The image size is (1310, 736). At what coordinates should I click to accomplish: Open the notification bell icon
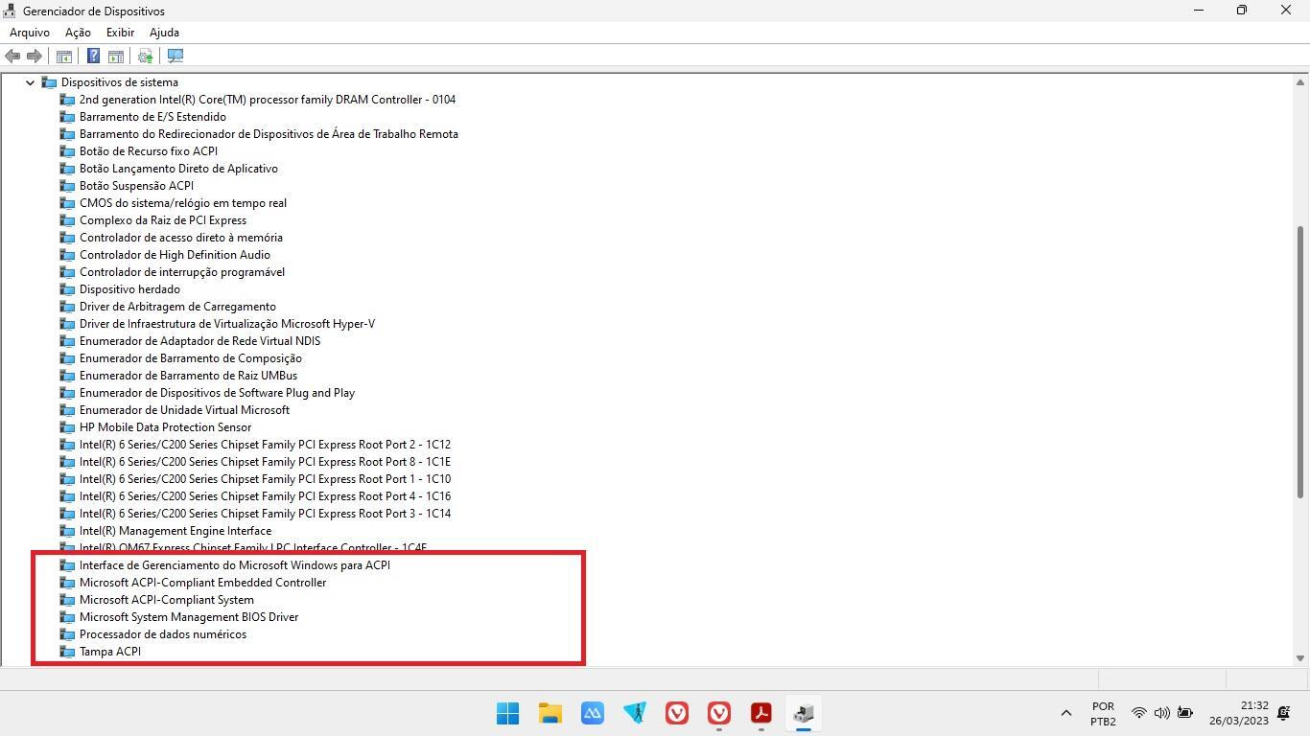click(1284, 713)
